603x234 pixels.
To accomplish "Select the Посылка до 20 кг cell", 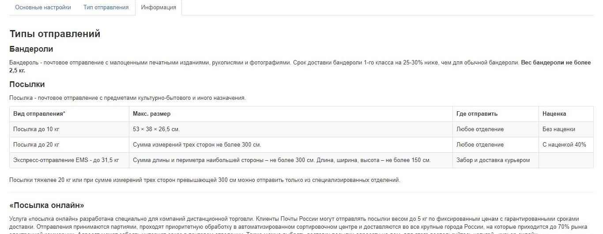I will click(x=69, y=145).
